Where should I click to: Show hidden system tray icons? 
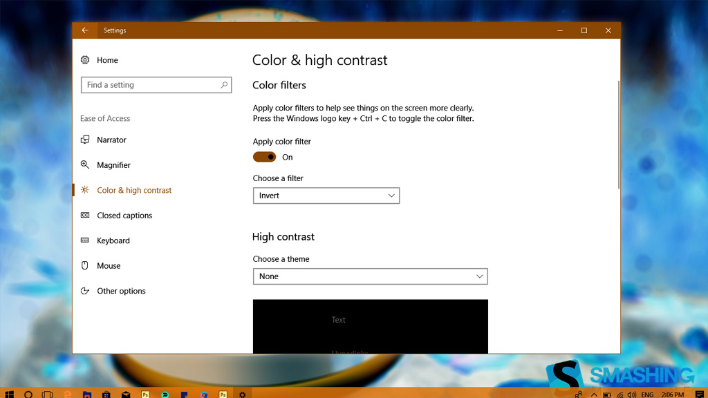pos(594,395)
